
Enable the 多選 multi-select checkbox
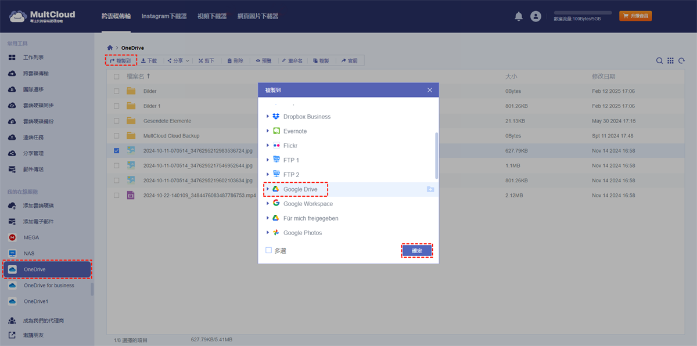pos(268,250)
